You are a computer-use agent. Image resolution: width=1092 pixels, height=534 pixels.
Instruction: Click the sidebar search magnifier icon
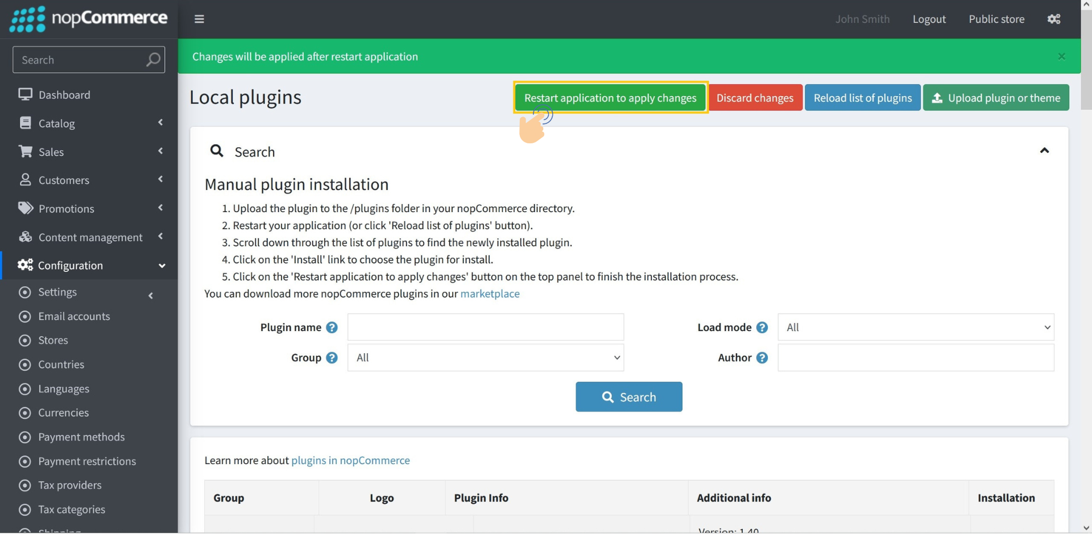point(153,60)
